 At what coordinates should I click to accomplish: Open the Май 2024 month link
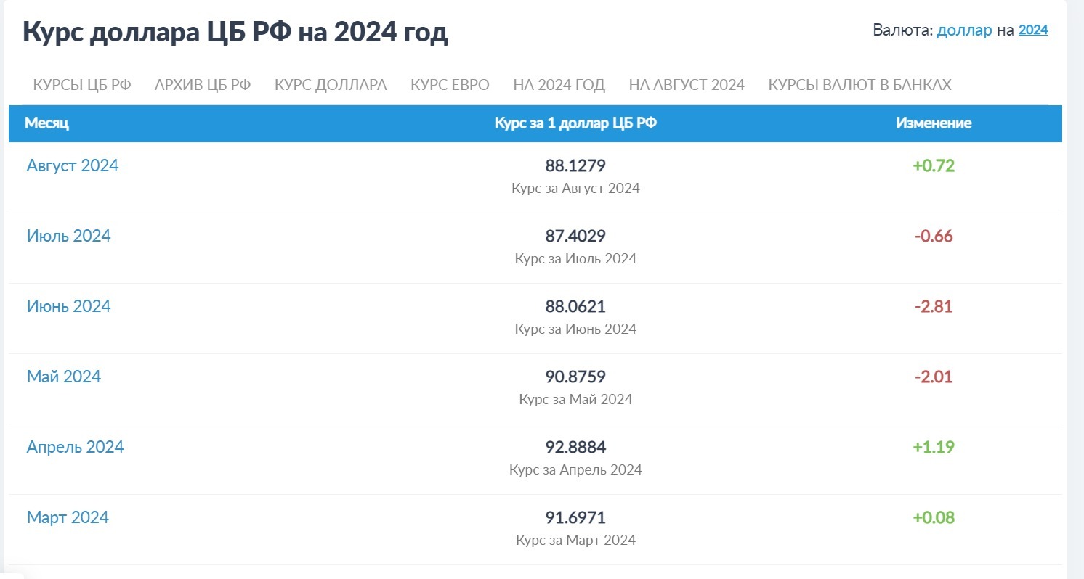(64, 377)
